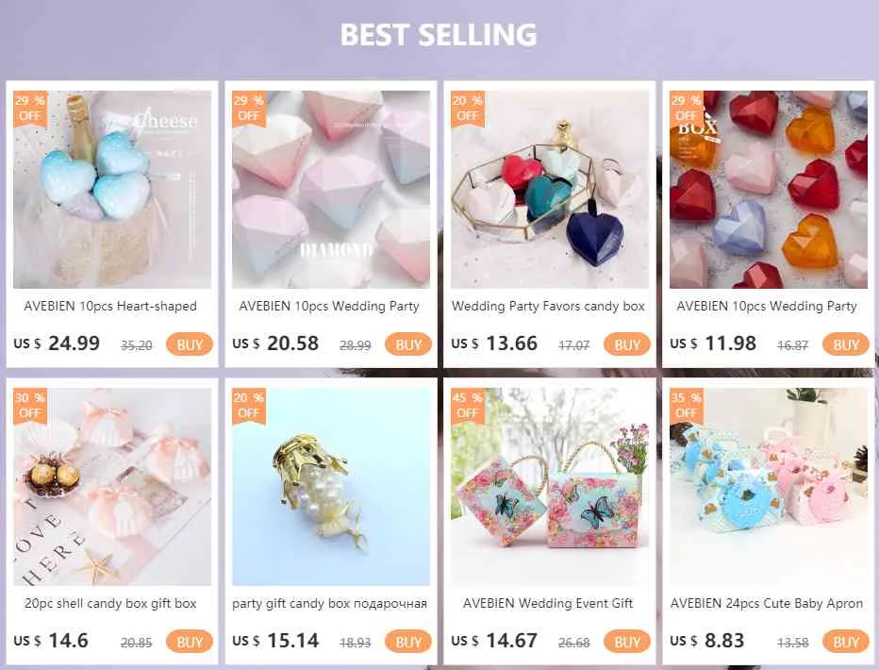This screenshot has width=879, height=670.
Task: Open the hearts in glass tray image
Action: click(549, 190)
